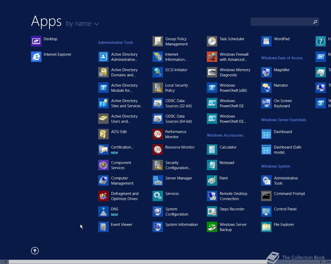This screenshot has width=331, height=264.
Task: Click the Administrative Tools group header
Action: tap(116, 43)
